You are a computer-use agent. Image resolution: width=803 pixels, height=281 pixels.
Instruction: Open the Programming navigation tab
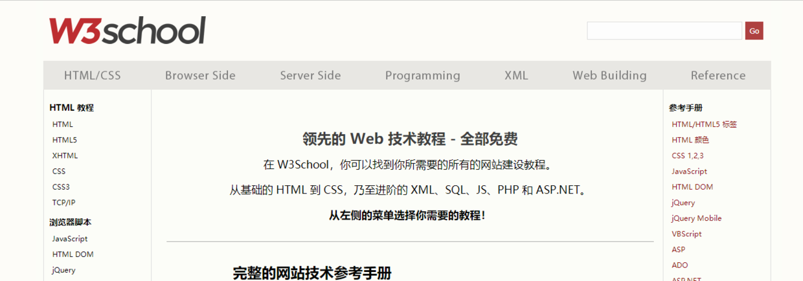(x=423, y=75)
